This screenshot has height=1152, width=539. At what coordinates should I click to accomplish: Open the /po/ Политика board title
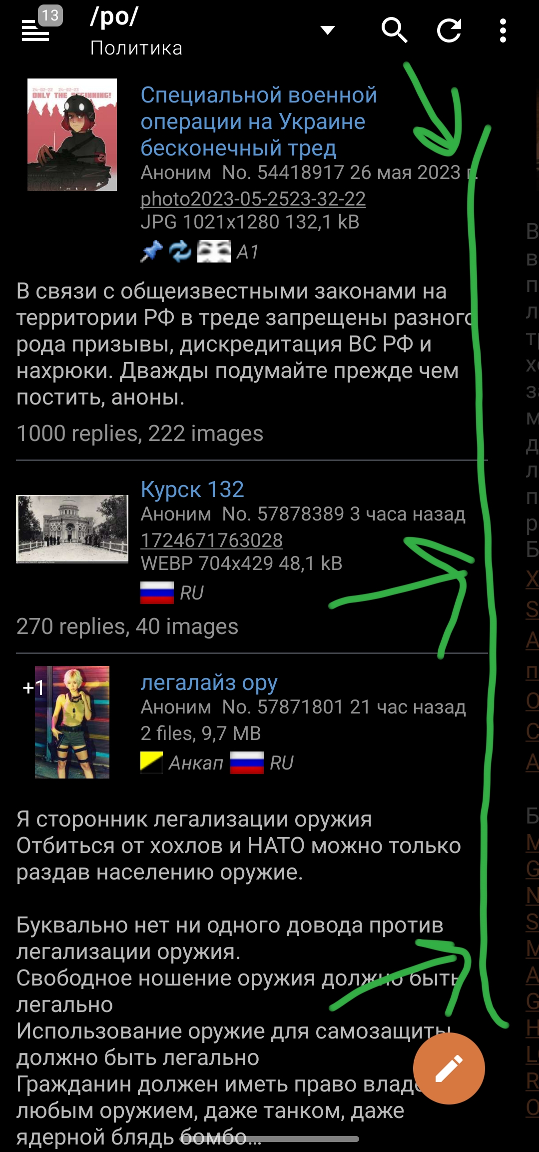click(x=136, y=31)
